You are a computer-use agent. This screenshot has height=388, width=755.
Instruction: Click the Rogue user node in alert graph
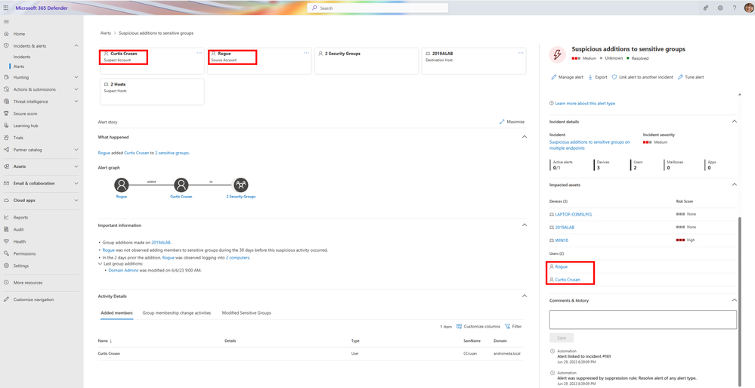122,185
